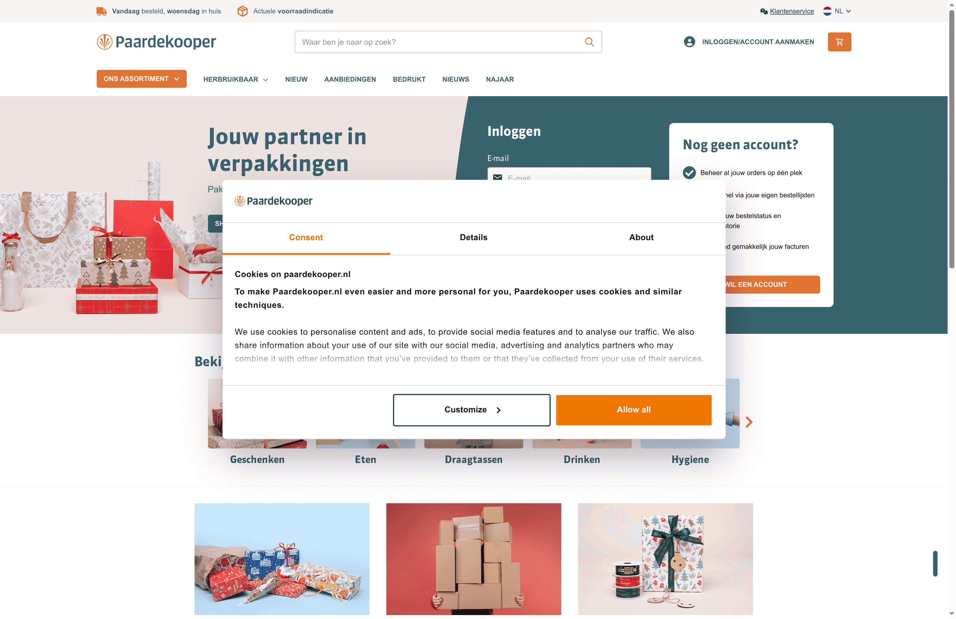Open the stacked cardboard boxes thumbnail

click(x=474, y=559)
